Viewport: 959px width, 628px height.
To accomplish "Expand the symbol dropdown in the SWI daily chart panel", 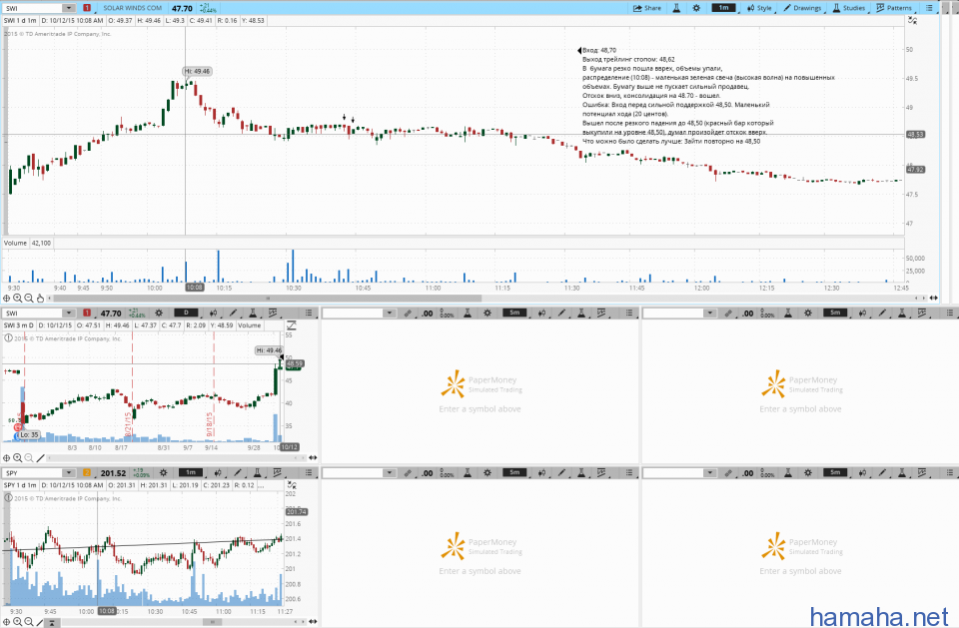I will tap(69, 314).
